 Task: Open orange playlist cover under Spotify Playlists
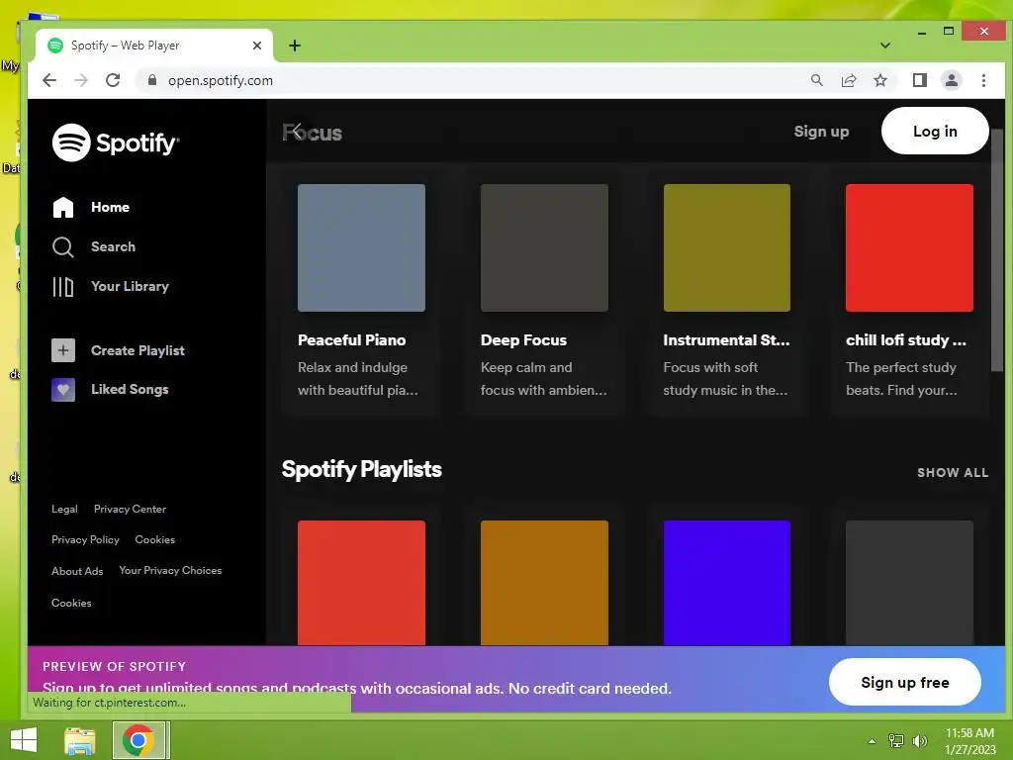(544, 582)
